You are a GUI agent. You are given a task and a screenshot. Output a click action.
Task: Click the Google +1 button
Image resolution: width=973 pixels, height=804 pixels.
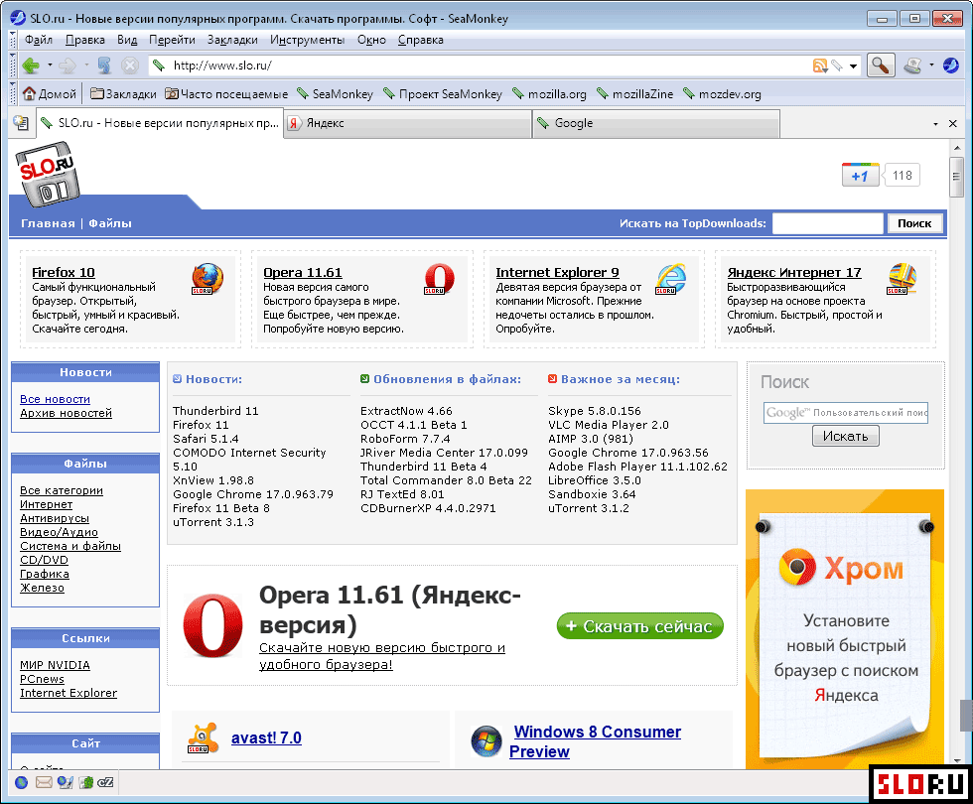[860, 176]
